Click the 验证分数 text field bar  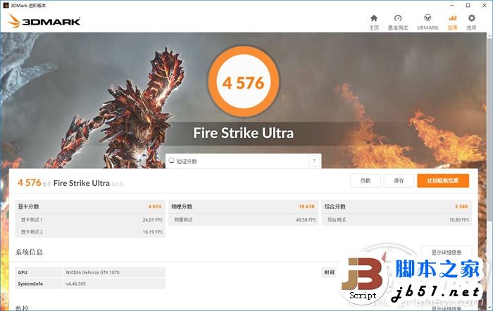[244, 161]
